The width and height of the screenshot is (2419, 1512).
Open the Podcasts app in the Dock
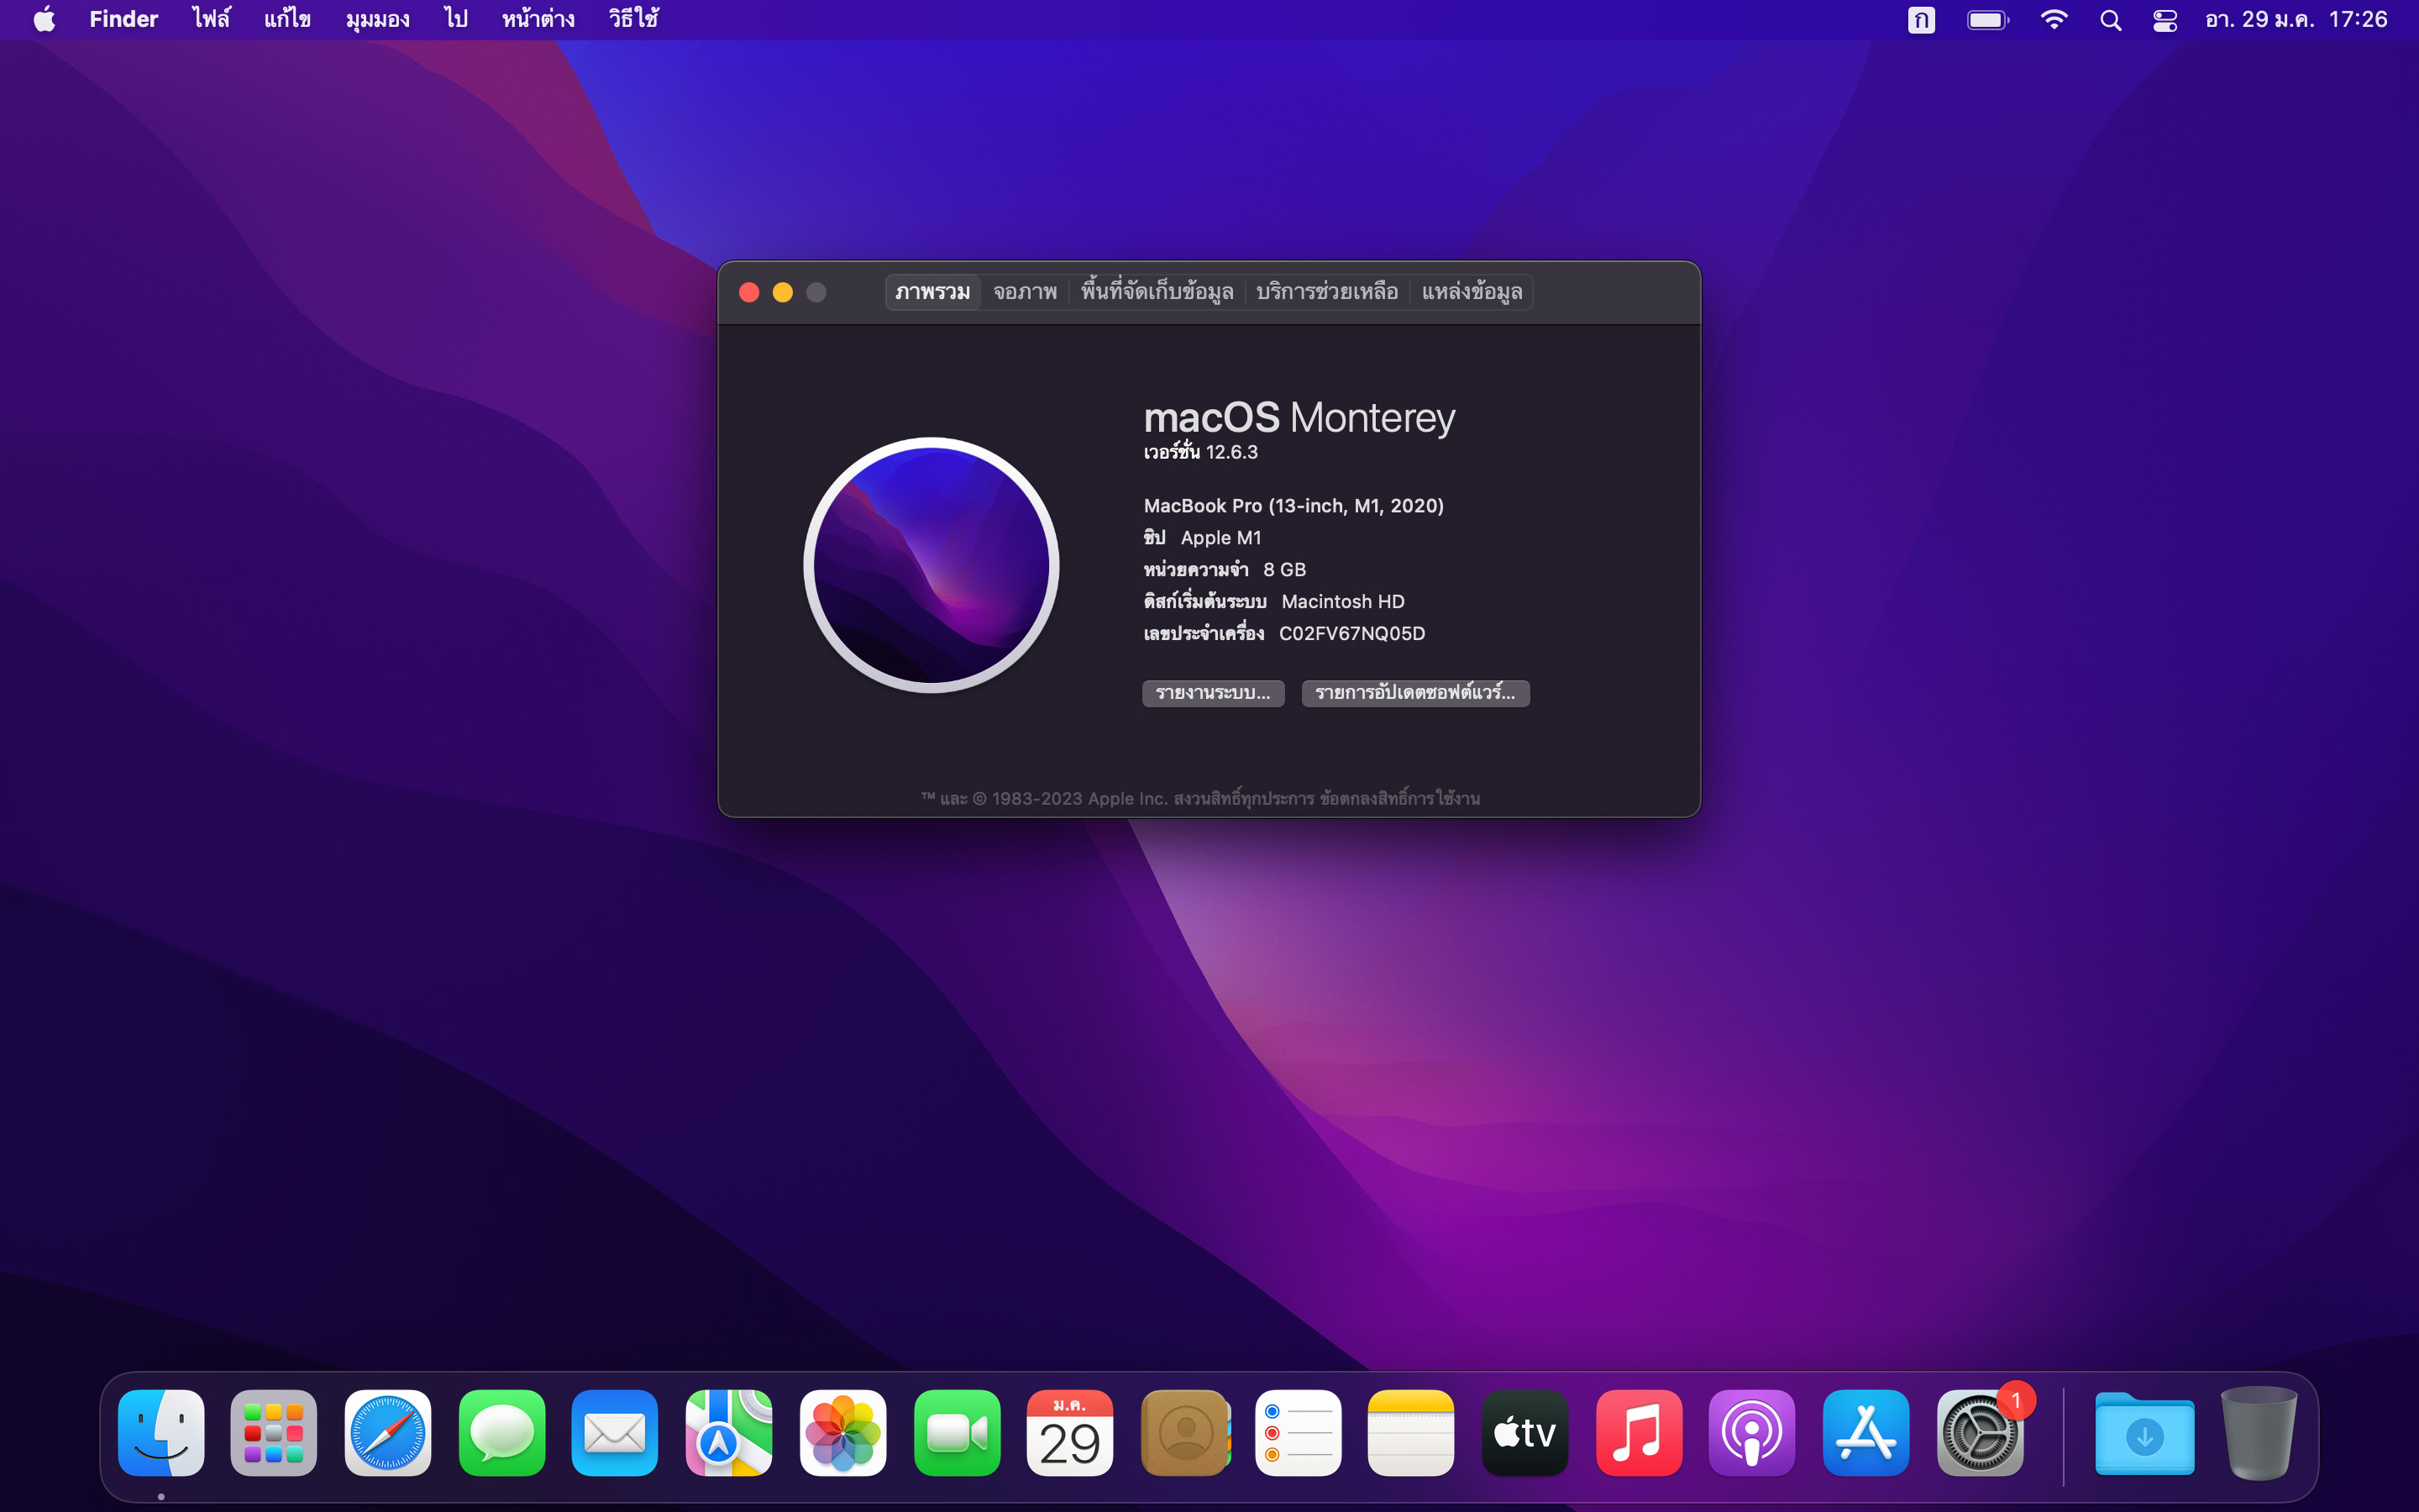click(x=1752, y=1433)
